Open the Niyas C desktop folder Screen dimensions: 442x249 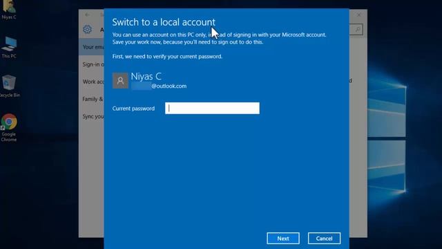(x=9, y=10)
